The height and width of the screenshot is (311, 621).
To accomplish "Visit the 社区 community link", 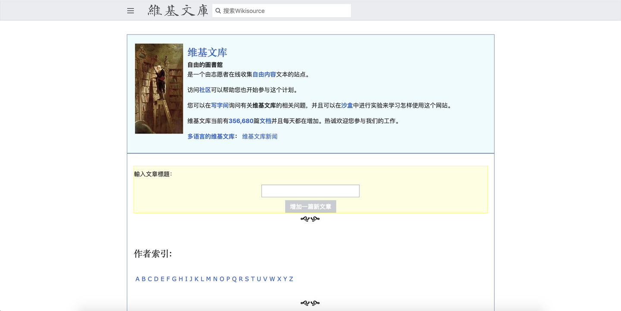I will [x=204, y=90].
